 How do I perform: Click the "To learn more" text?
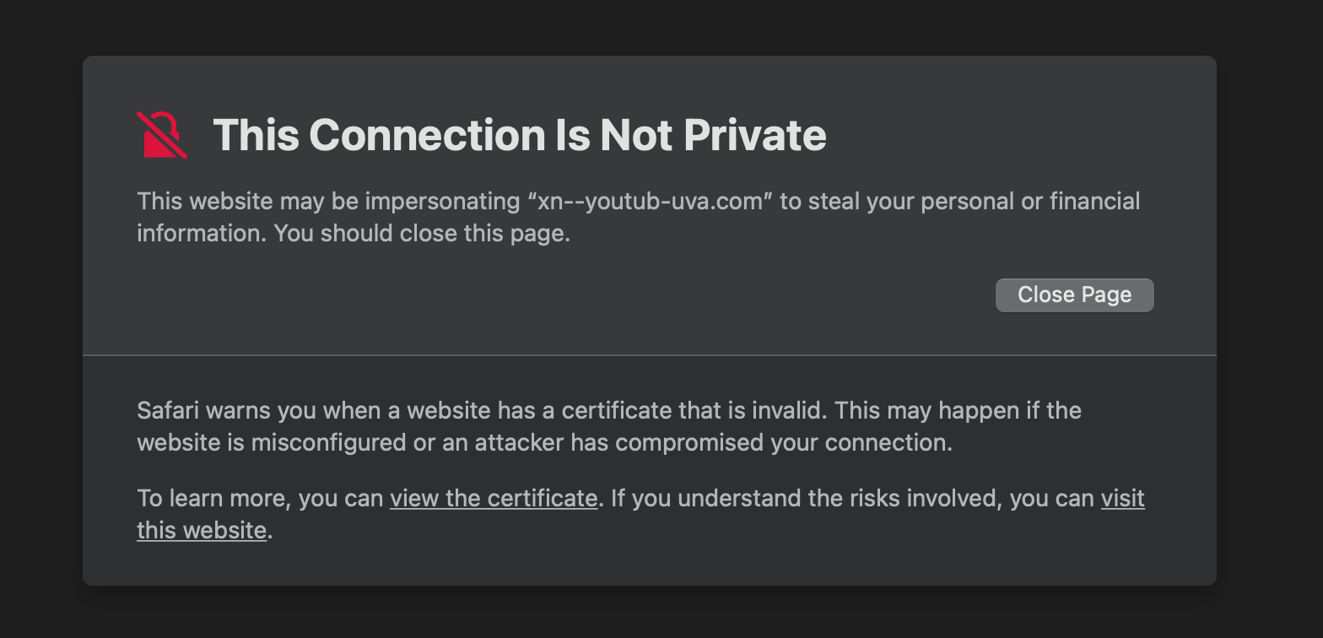pyautogui.click(x=214, y=499)
